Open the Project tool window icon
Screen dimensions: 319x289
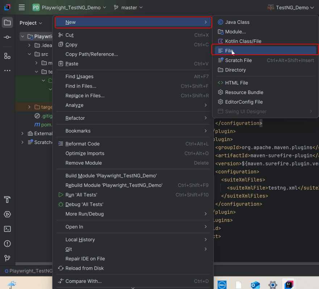(x=7, y=23)
